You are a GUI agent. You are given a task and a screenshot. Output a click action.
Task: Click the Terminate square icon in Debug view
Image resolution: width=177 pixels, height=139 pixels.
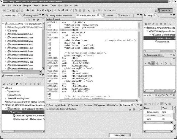pyautogui.click(x=161, y=24)
